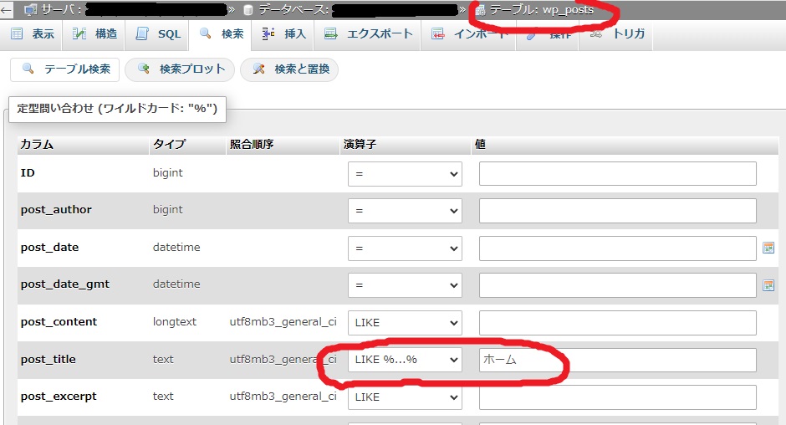This screenshot has width=786, height=425.
Task: Click the calendar icon beside post_date value
Action: pos(768,248)
